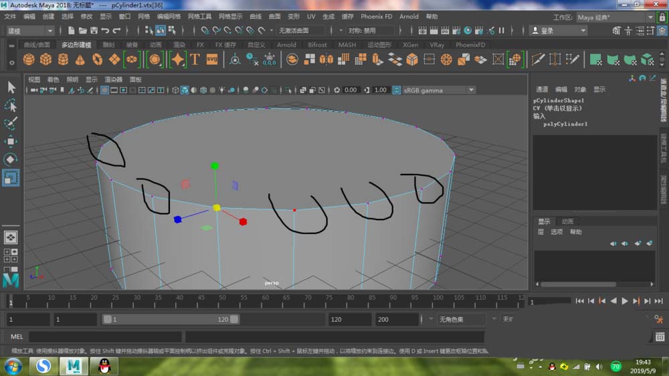Open the 建模 menu set dropdown

click(x=30, y=31)
